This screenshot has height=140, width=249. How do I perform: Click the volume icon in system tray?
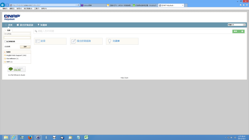(231, 137)
